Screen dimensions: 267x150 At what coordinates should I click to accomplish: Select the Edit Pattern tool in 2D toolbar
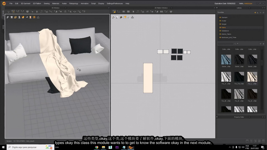[x=119, y=12]
